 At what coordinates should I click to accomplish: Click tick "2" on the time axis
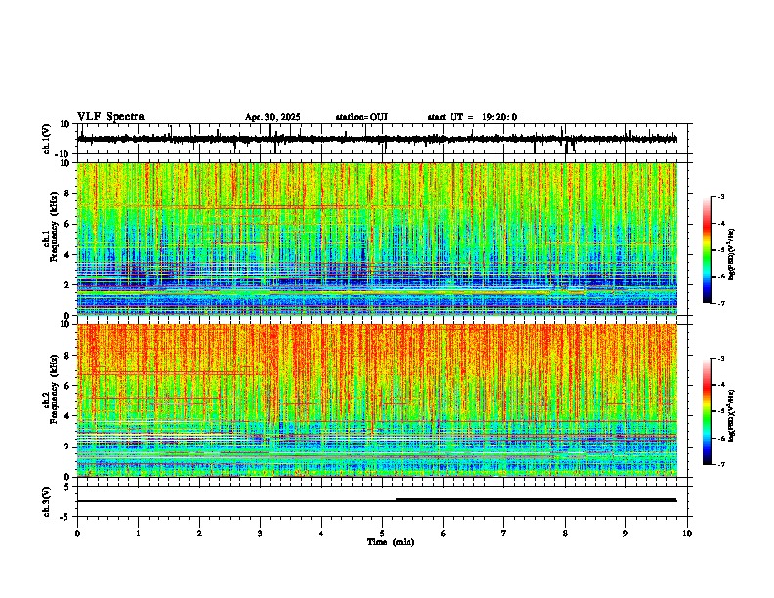coord(199,534)
